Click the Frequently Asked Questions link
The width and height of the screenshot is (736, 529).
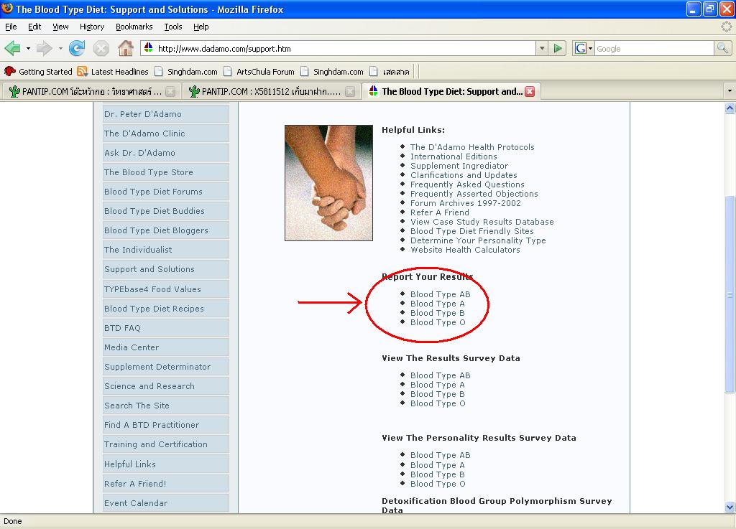point(467,184)
